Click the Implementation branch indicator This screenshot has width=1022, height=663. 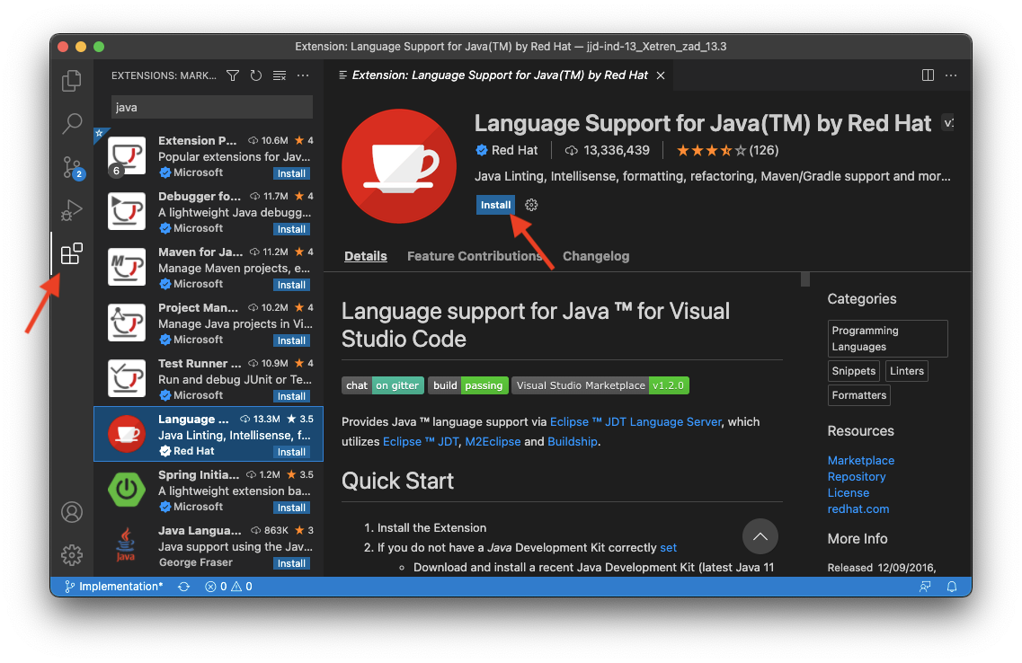(115, 587)
